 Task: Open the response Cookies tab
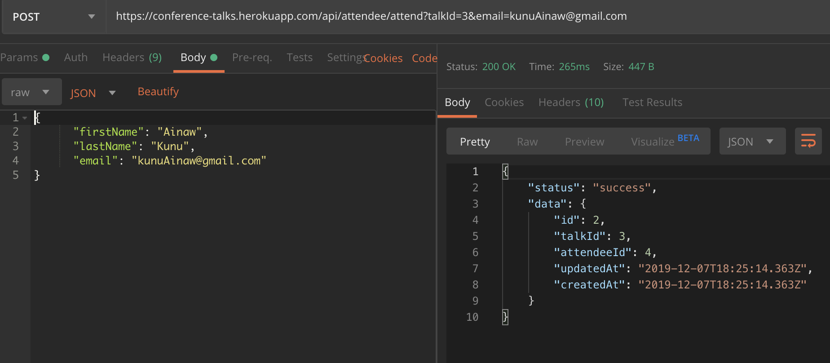504,102
